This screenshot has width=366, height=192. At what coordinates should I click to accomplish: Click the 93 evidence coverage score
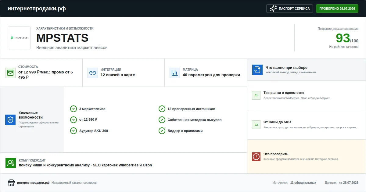(343, 38)
